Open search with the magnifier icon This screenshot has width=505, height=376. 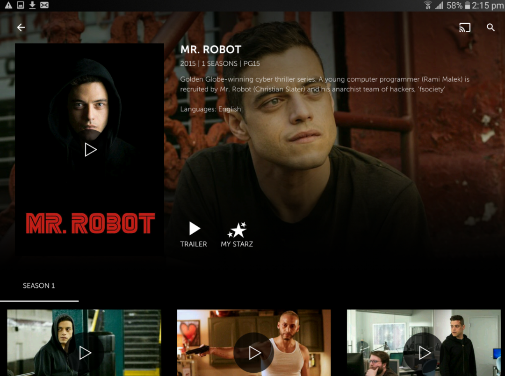pos(491,28)
